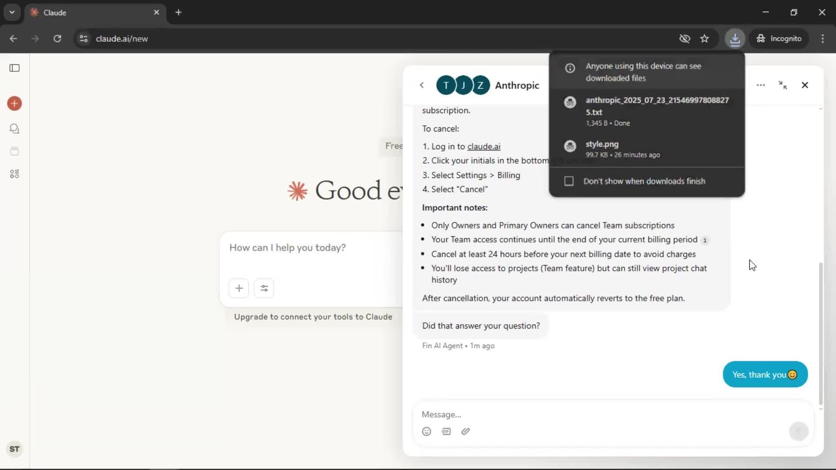Viewport: 836px width, 470px height.
Task: Click the third-party cookies blocked eye icon
Action: pyautogui.click(x=684, y=39)
